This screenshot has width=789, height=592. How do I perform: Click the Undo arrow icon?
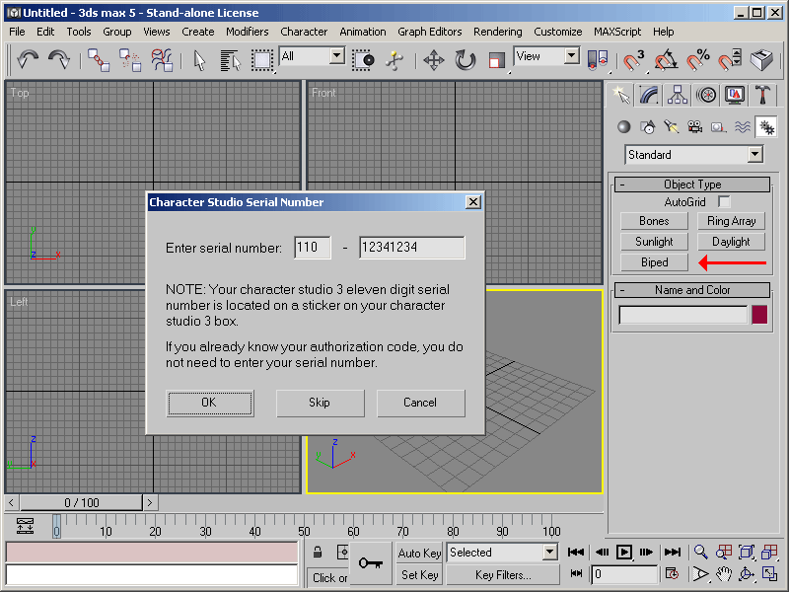click(x=28, y=60)
